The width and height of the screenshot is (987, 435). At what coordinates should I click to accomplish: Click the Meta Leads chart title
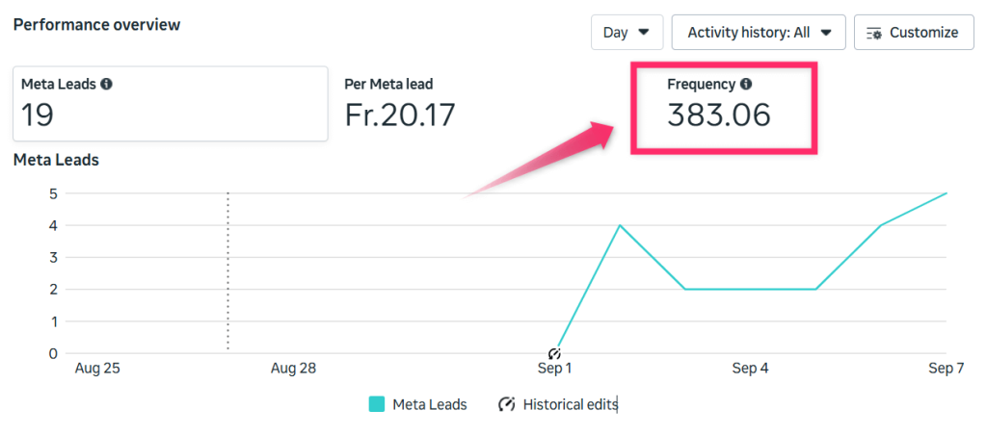[x=56, y=160]
